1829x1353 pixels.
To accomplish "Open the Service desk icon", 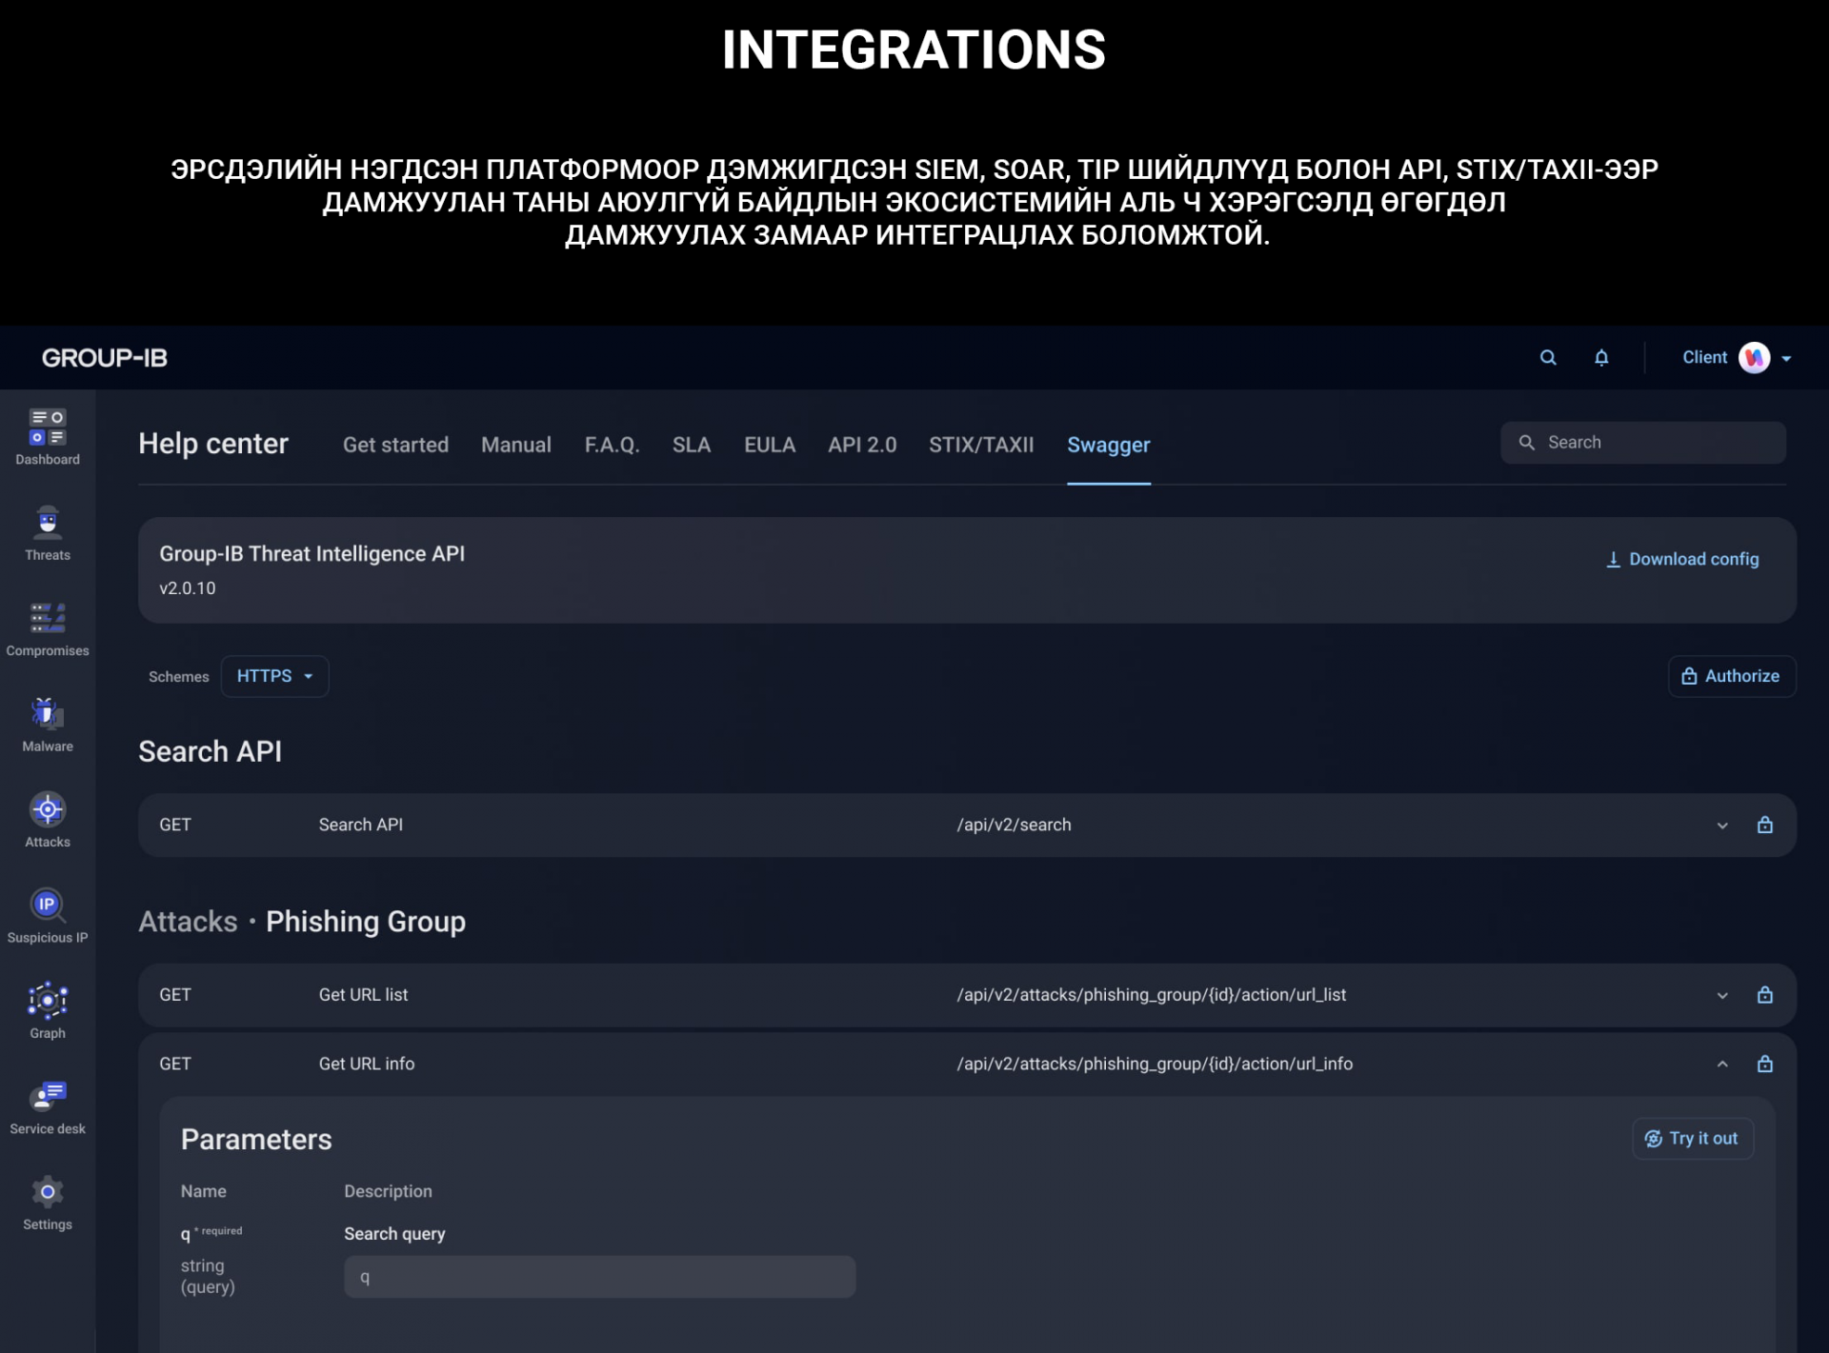I will [x=48, y=1097].
